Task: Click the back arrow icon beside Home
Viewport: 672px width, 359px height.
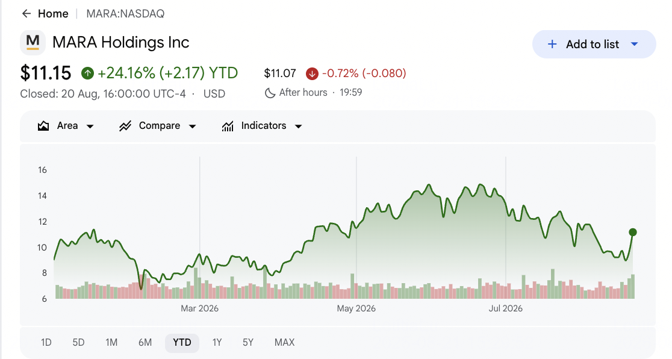Action: 26,14
